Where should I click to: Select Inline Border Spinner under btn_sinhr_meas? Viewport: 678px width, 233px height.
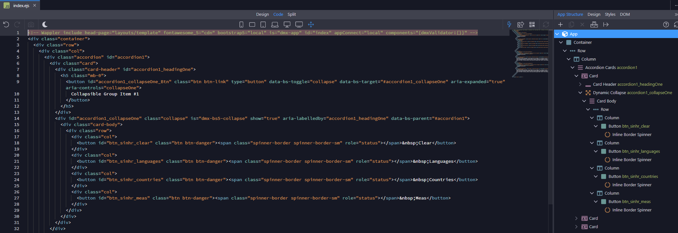[x=632, y=210]
